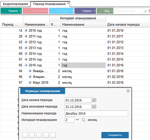
Task: Select the Март 2016 row
Action: pos(41,83)
